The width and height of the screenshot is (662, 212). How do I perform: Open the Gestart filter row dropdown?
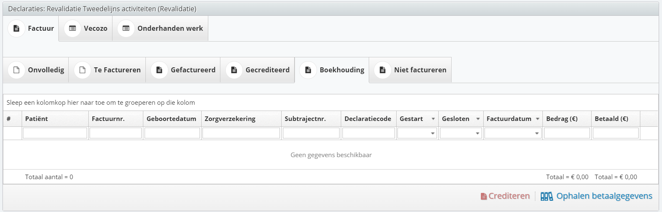coord(432,133)
